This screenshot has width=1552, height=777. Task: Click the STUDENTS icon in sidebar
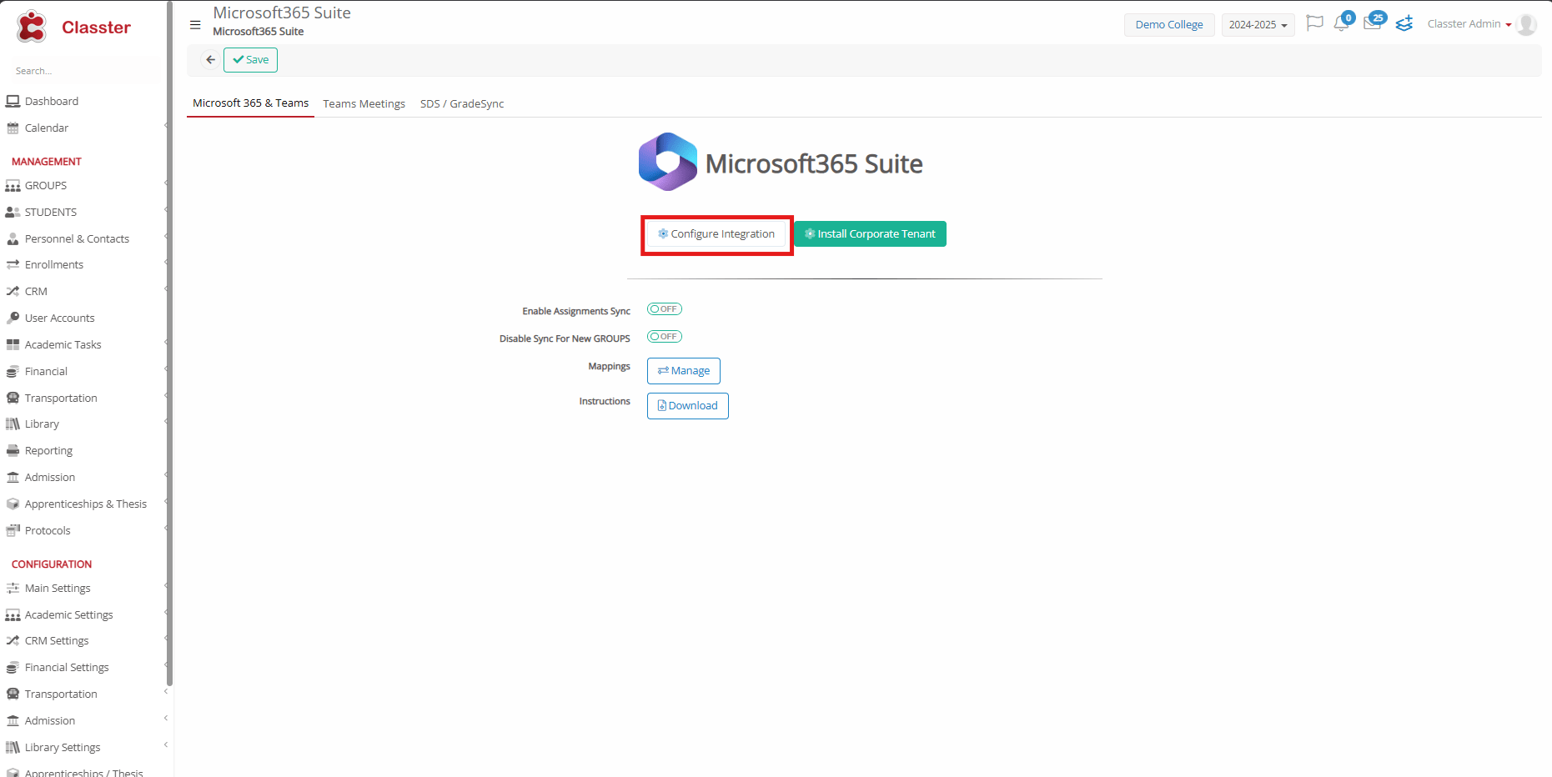13,213
